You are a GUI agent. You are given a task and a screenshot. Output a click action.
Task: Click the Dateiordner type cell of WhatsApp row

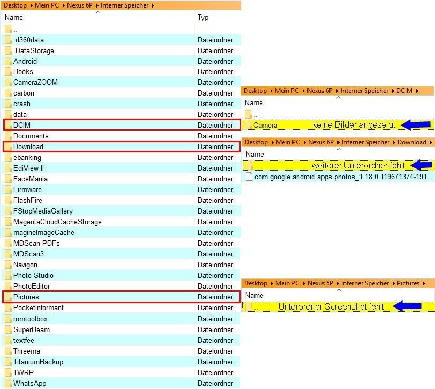[215, 383]
